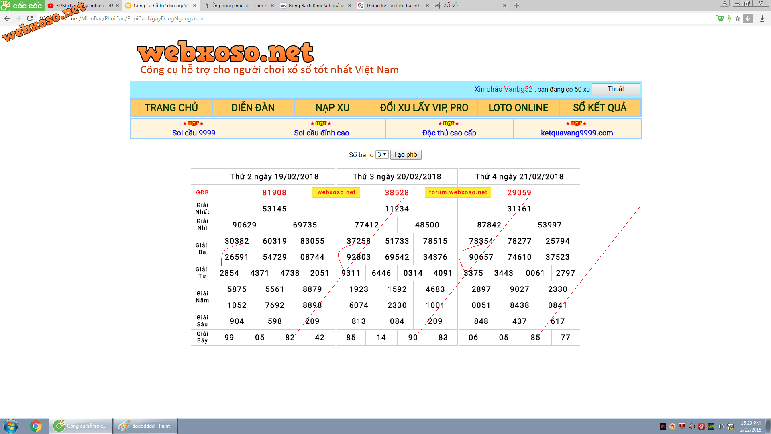Screen dimensions: 771x434
Task: Click special prize 81908
Action: (x=274, y=193)
